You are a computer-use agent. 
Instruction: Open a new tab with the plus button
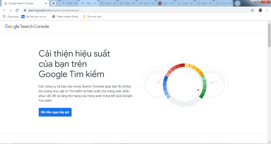click(53, 3)
